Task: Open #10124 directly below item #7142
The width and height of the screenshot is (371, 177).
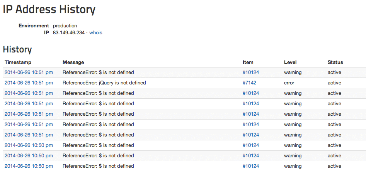Action: tap(251, 93)
